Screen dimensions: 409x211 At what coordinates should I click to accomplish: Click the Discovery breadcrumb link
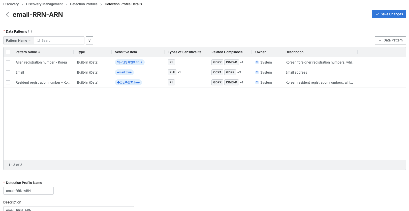click(x=11, y=4)
